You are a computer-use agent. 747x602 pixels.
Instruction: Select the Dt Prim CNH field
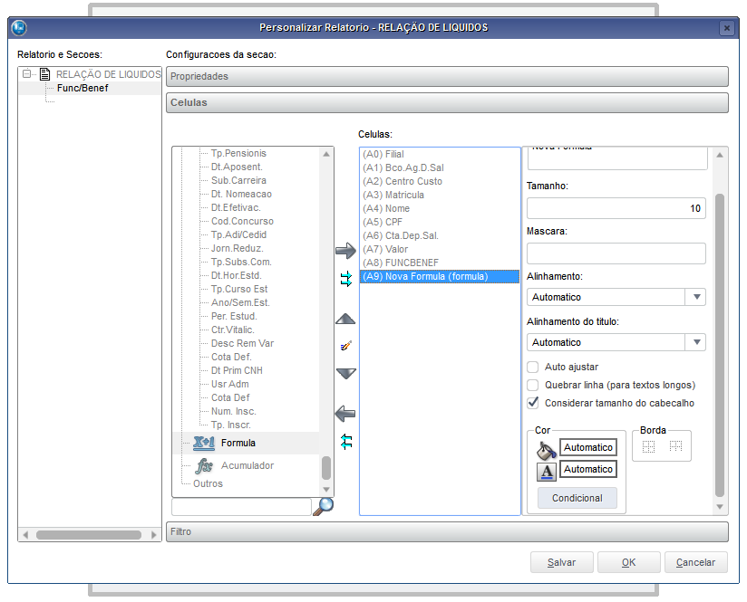click(237, 371)
